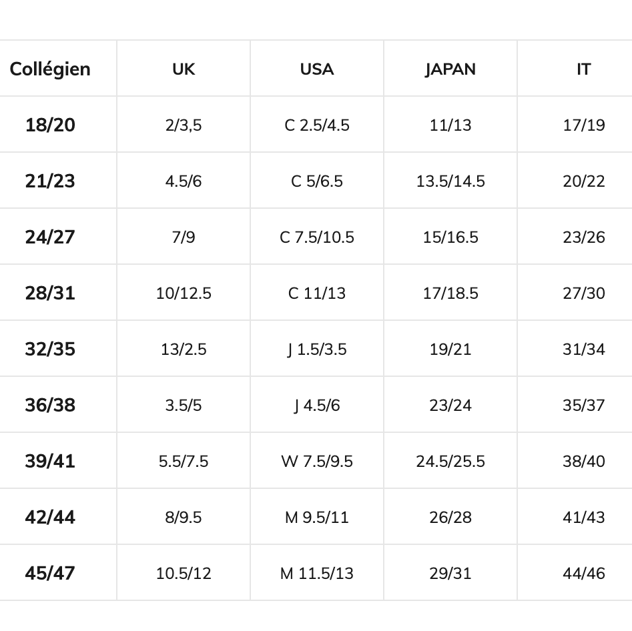Select the 24/27 size row label
This screenshot has width=632, height=631.
tap(50, 237)
